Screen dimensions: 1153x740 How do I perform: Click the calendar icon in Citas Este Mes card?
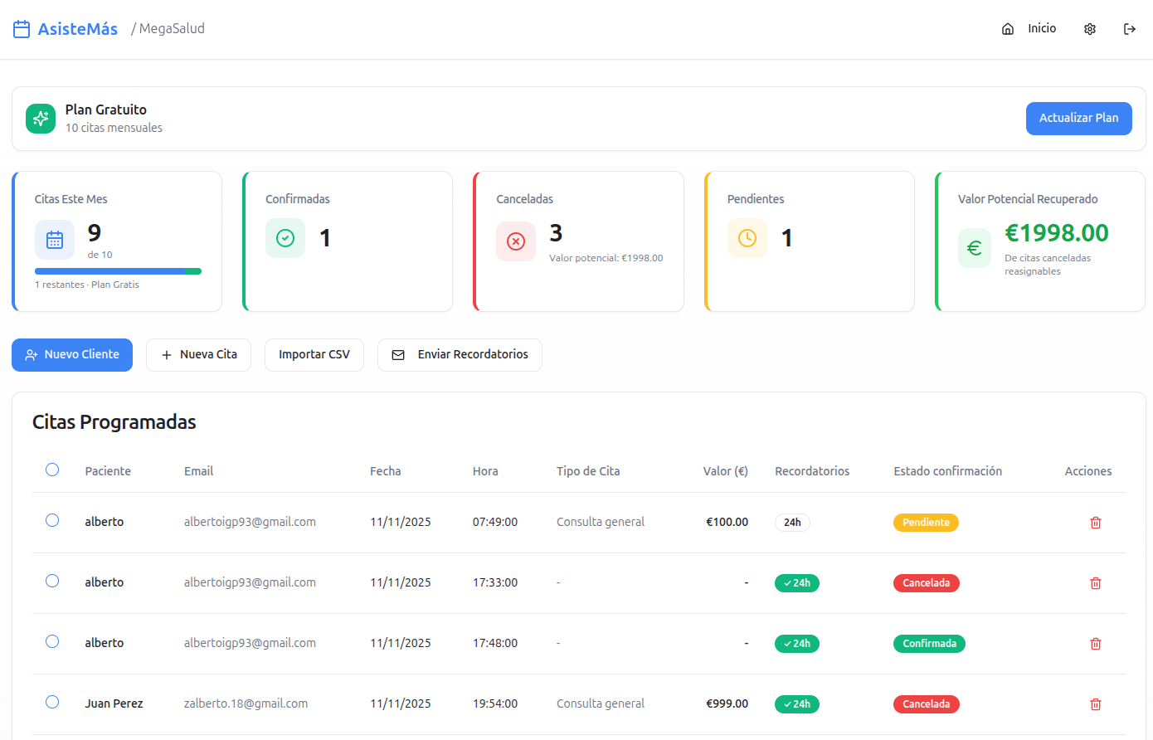pyautogui.click(x=54, y=239)
